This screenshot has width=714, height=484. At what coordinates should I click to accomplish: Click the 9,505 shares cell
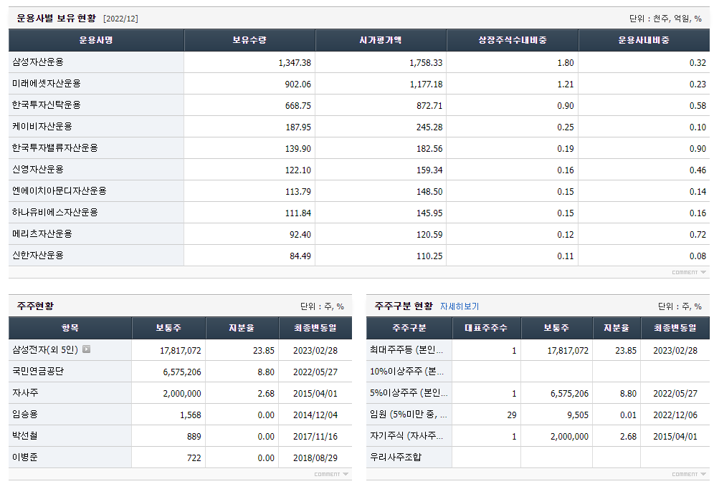click(x=578, y=415)
